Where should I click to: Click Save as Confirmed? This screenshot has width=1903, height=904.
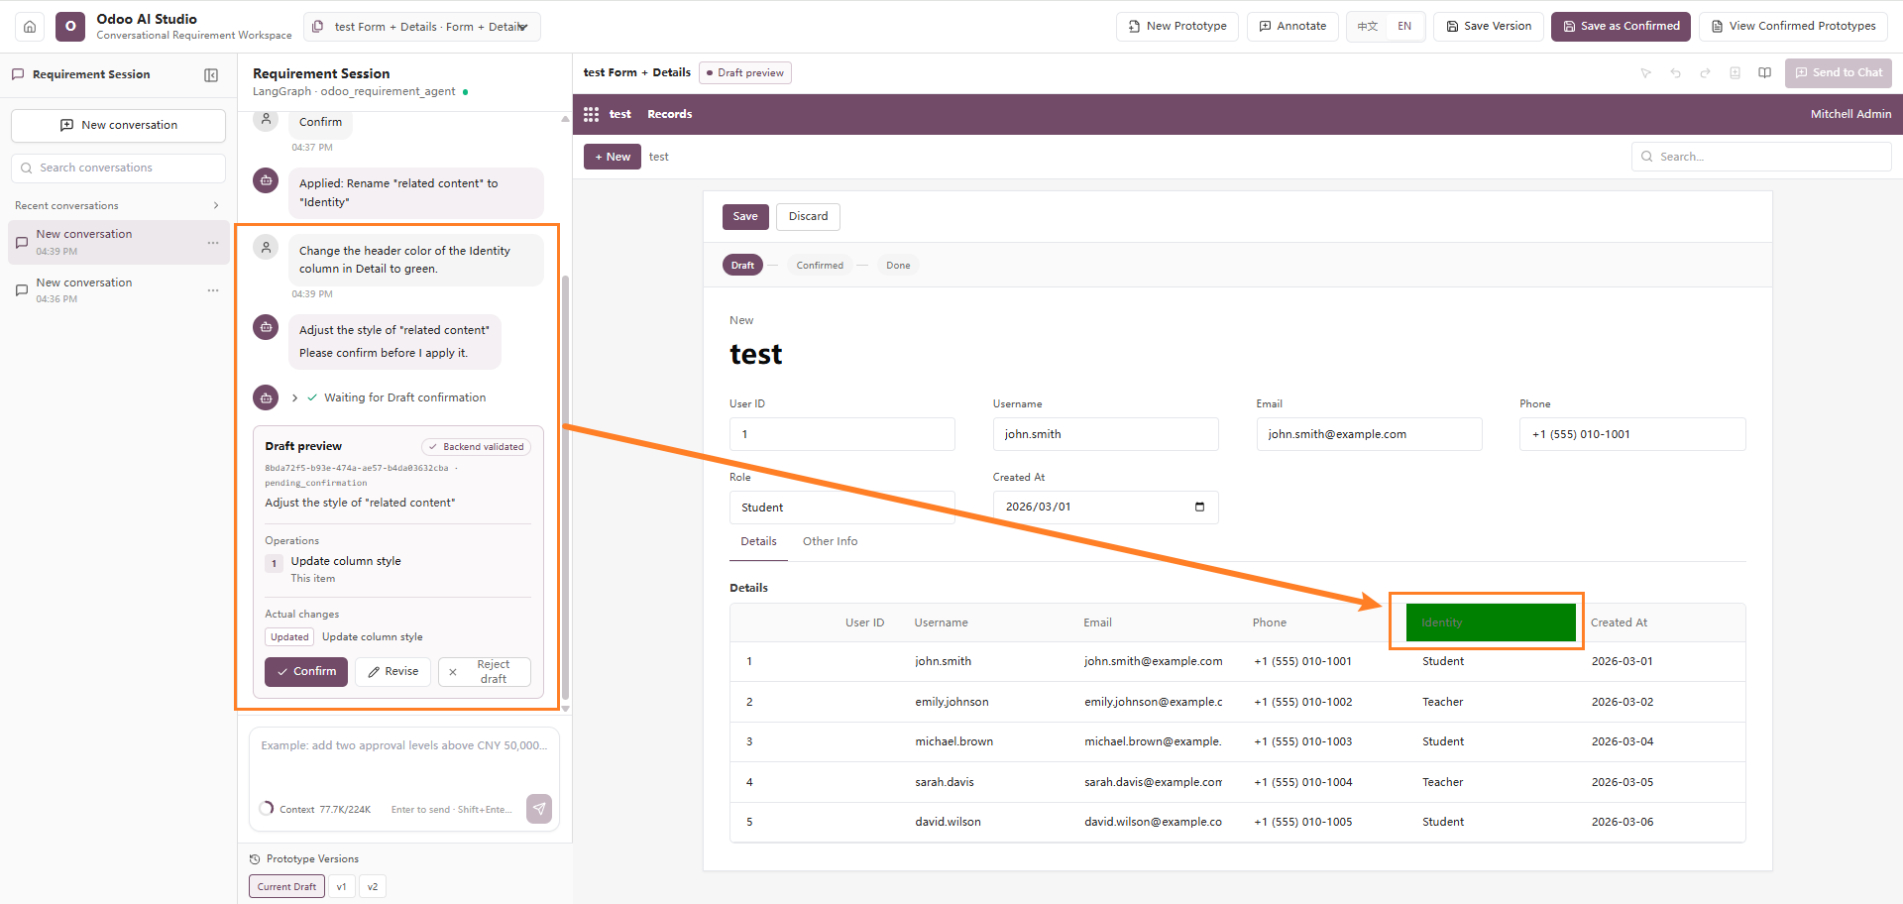point(1622,27)
